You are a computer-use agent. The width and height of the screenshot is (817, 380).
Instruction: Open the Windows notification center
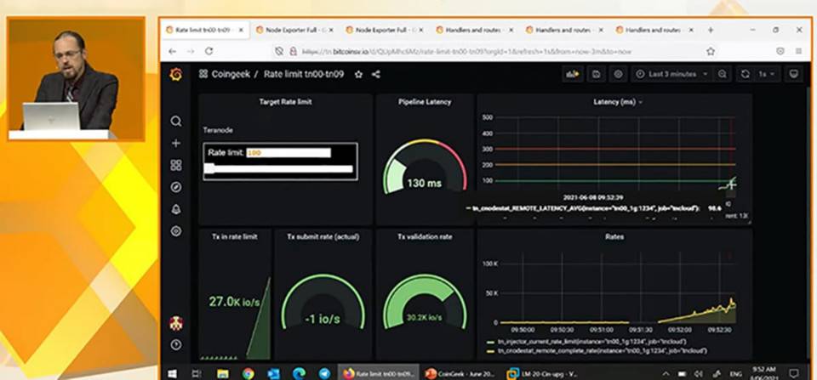point(794,374)
